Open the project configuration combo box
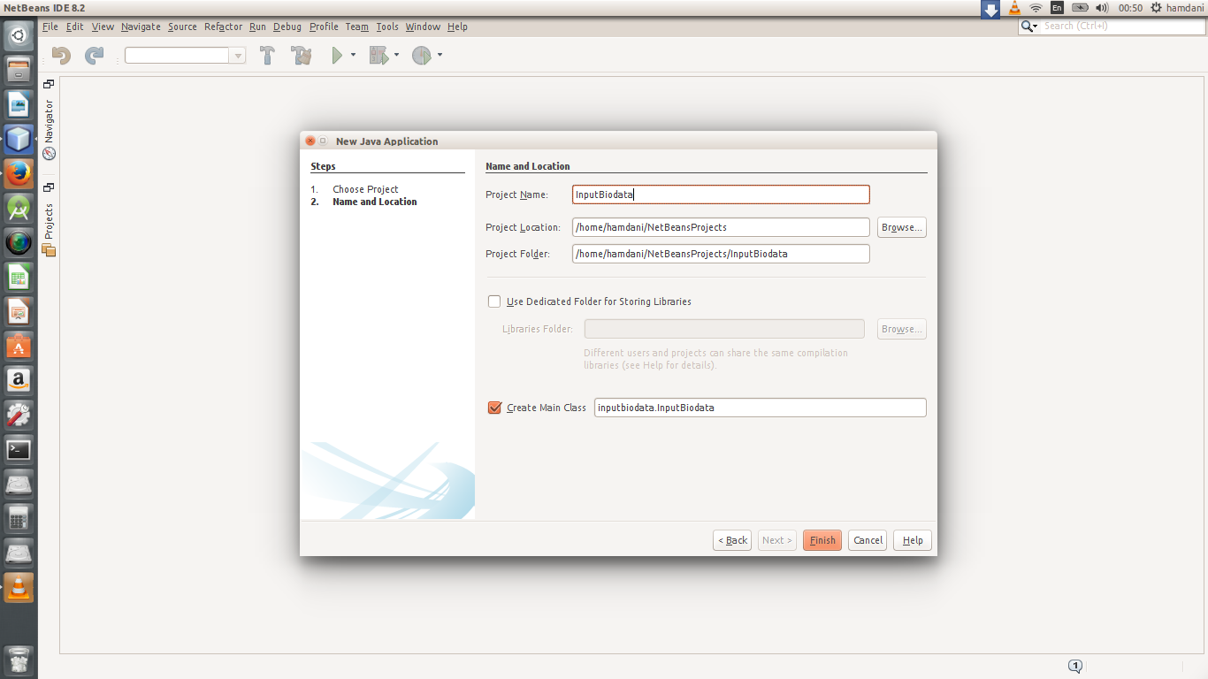 [185, 56]
